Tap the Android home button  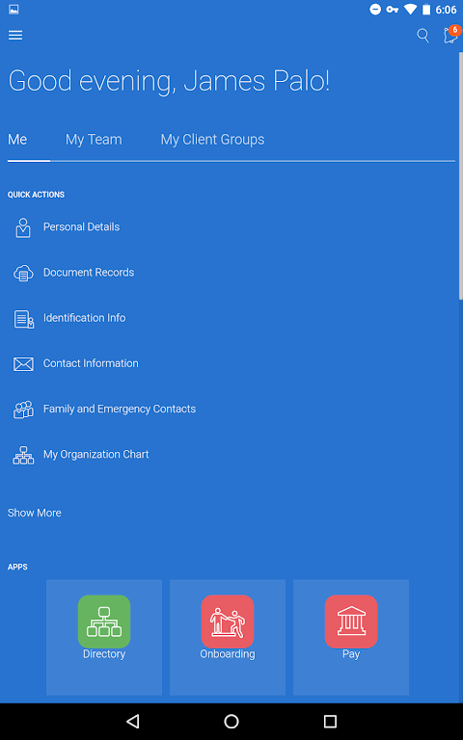[x=231, y=721]
